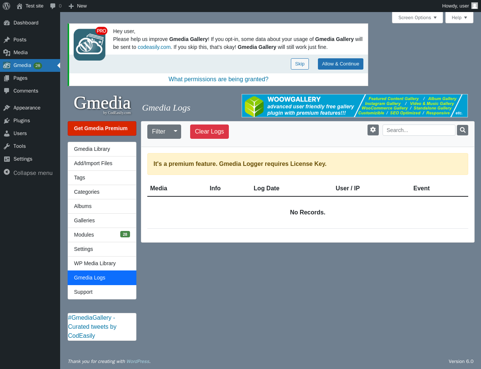Click the Modules 28 badge

click(x=125, y=234)
